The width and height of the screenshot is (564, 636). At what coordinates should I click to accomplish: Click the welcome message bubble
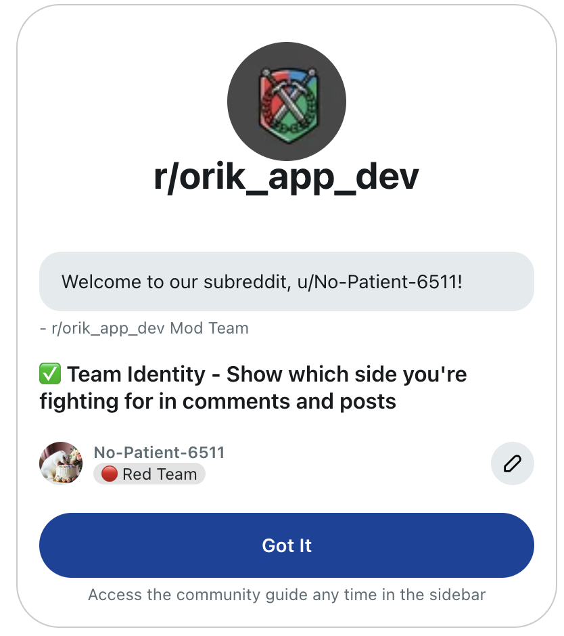287,281
